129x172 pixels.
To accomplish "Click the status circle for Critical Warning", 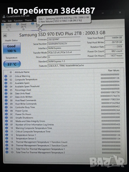I will coord(6,76).
